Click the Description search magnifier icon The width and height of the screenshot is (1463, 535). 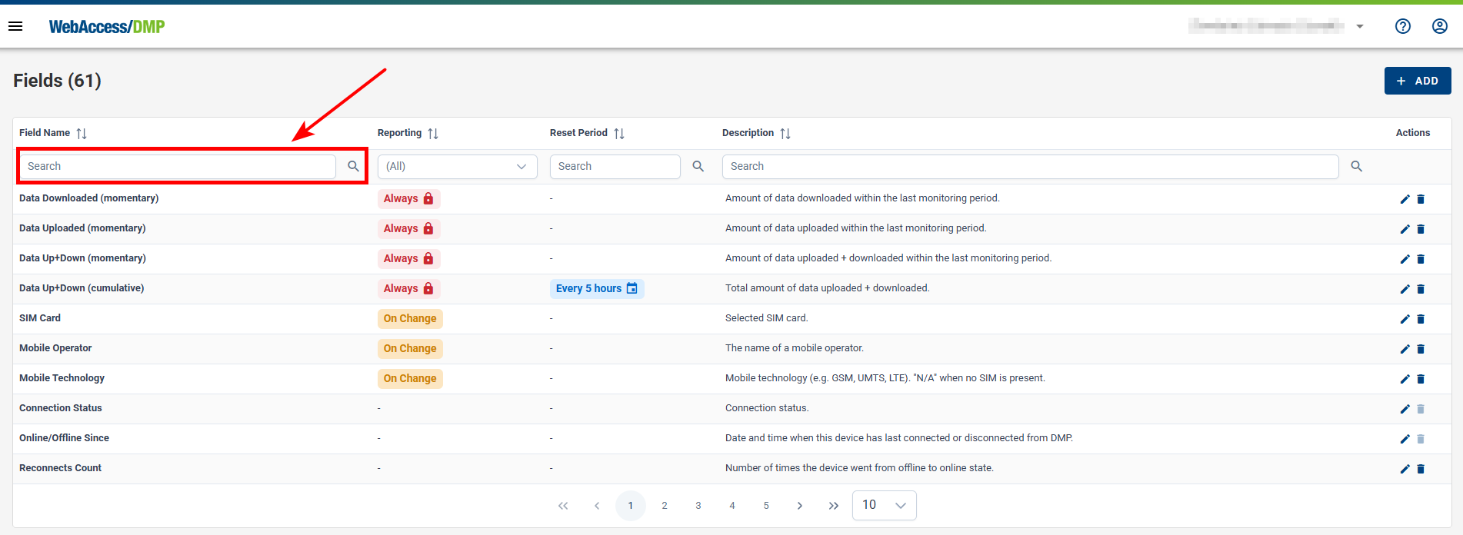click(x=1356, y=166)
